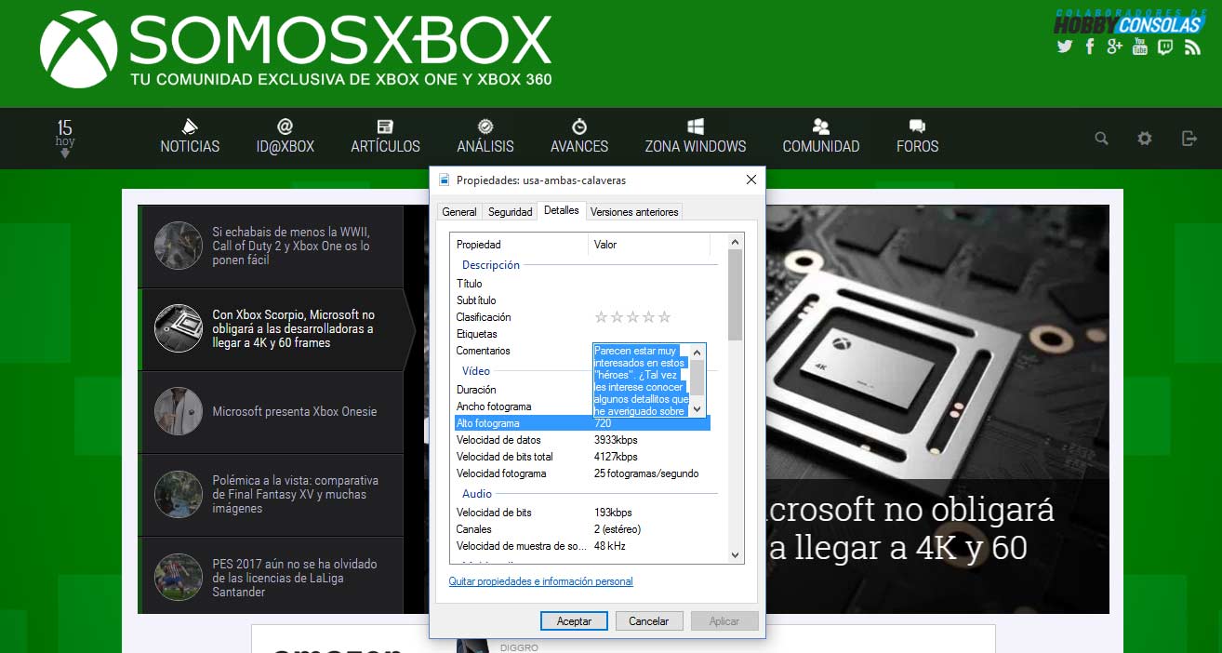Click the '48 kHz' sample rate value

610,546
